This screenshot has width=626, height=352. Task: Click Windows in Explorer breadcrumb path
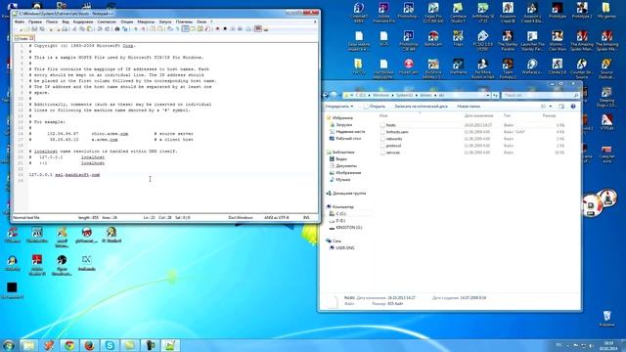click(380, 96)
